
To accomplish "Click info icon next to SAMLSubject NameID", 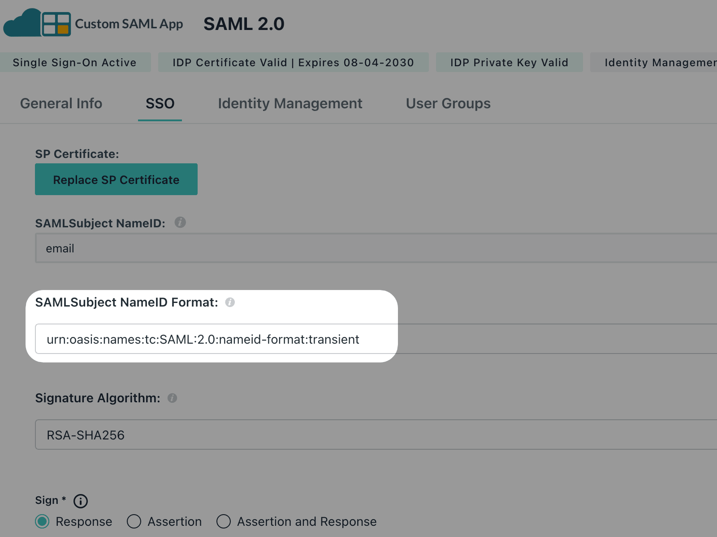I will click(x=180, y=222).
